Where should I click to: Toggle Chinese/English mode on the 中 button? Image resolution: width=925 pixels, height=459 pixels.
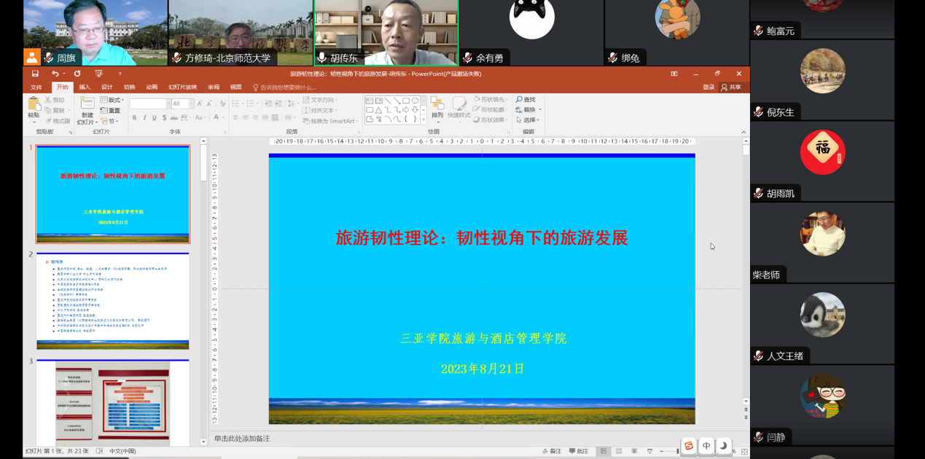pyautogui.click(x=706, y=446)
